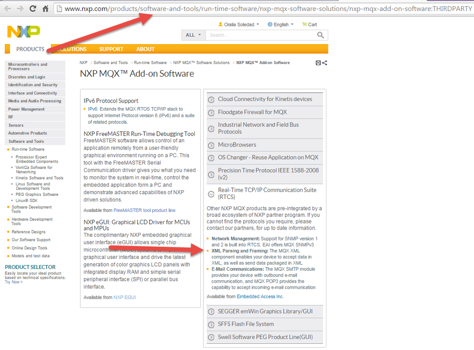This screenshot has height=350, width=474.
Task: Open the PRODUCTS menu tab
Action: pyautogui.click(x=30, y=49)
